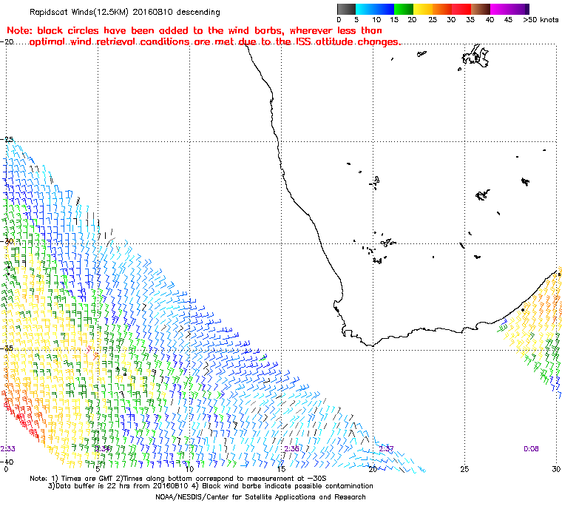
Task: Click the '-40' latitude axis label
Action: coord(7,462)
